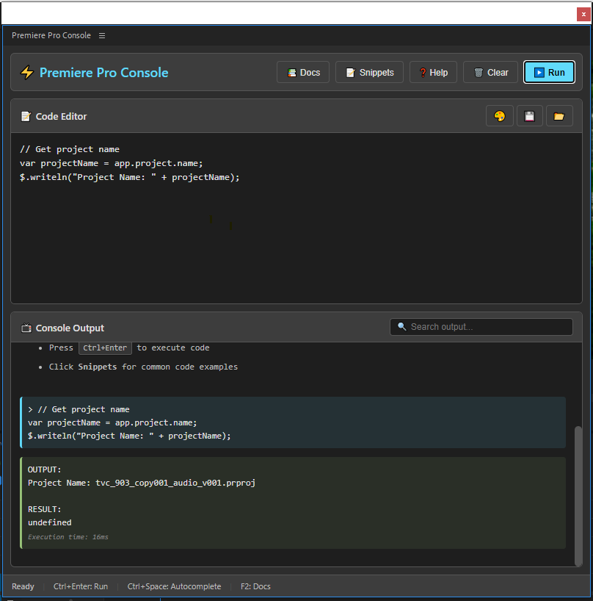Load a script using the folder icon
Image resolution: width=593 pixels, height=601 pixels.
(559, 115)
